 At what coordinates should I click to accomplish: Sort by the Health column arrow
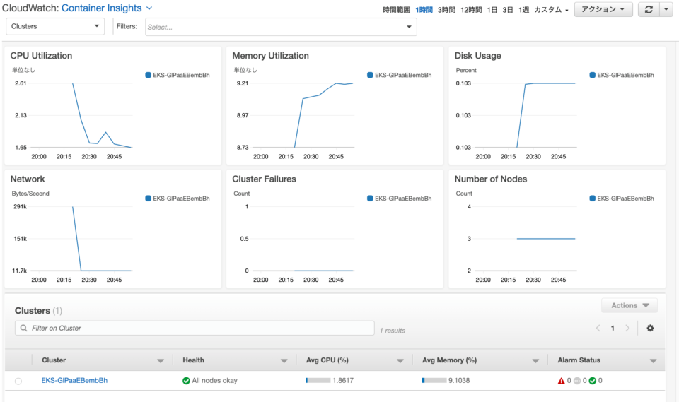pyautogui.click(x=284, y=360)
